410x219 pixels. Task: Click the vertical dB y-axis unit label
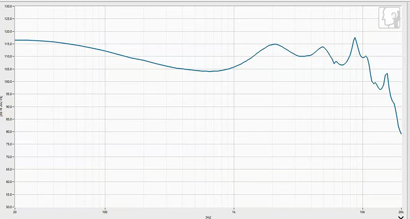(x=2, y=106)
